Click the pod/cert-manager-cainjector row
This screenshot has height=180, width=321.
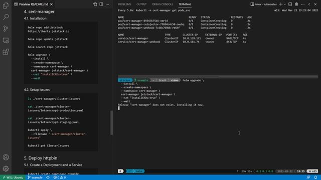coord(184,24)
